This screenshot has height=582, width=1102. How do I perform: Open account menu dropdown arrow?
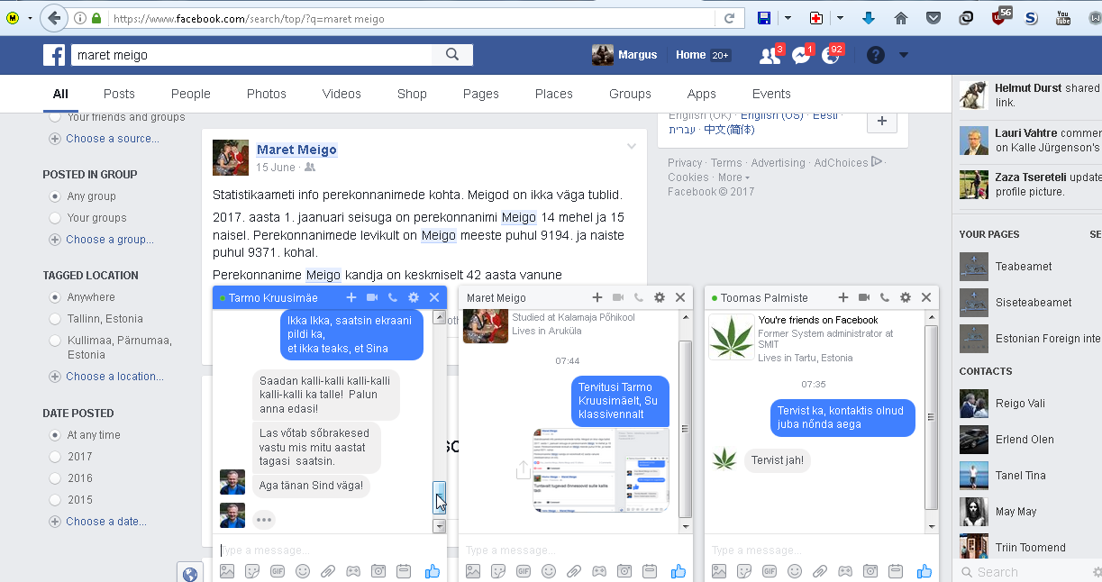tap(904, 55)
